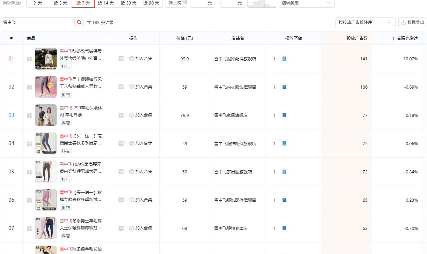427x254 pixels.
Task: Select the 近 7 天 time range tab
Action: pos(83,3)
